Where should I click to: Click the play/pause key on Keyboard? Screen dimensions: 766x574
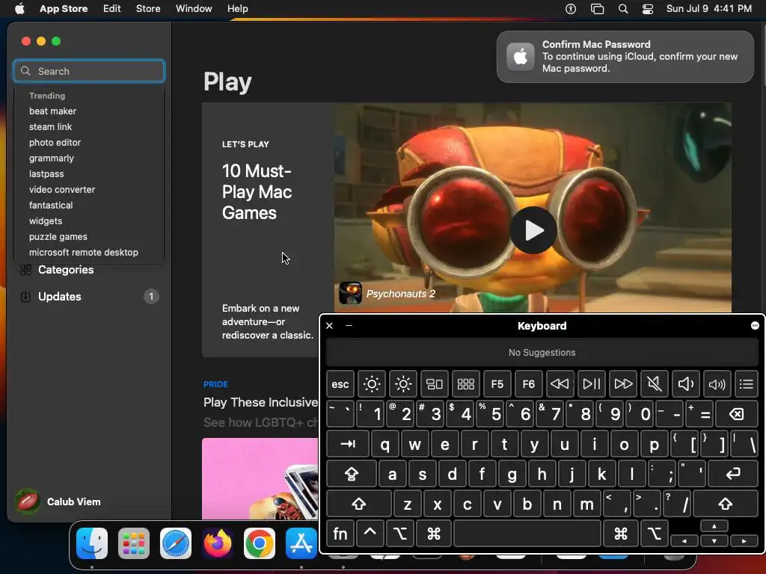pos(591,384)
